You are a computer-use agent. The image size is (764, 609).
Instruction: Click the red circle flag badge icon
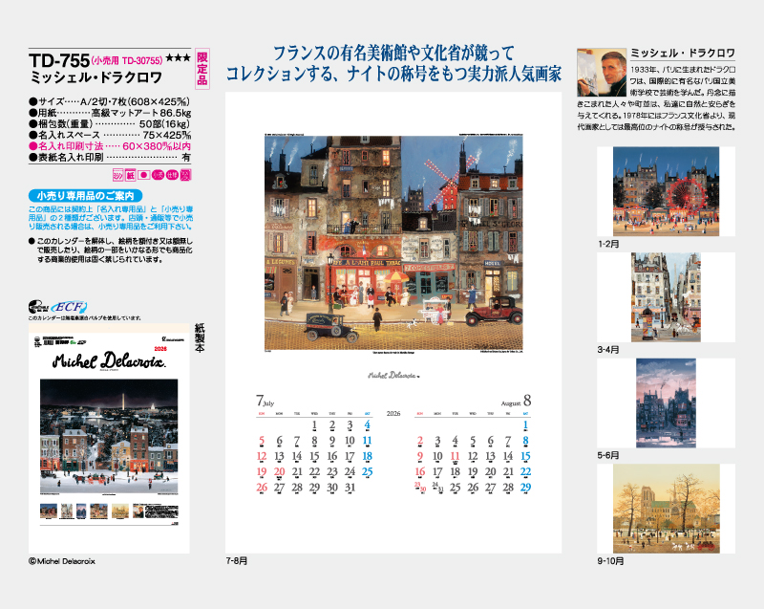click(x=144, y=175)
